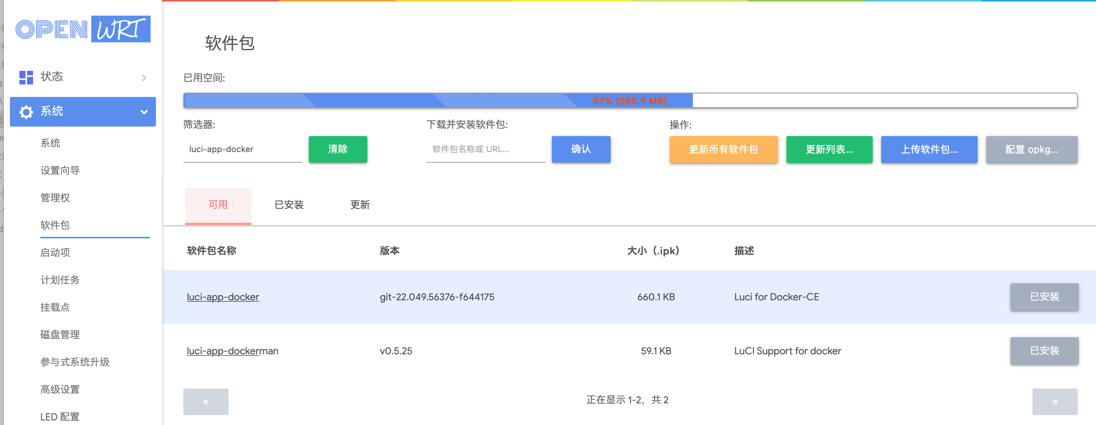Go to next page with » button

coord(1054,401)
